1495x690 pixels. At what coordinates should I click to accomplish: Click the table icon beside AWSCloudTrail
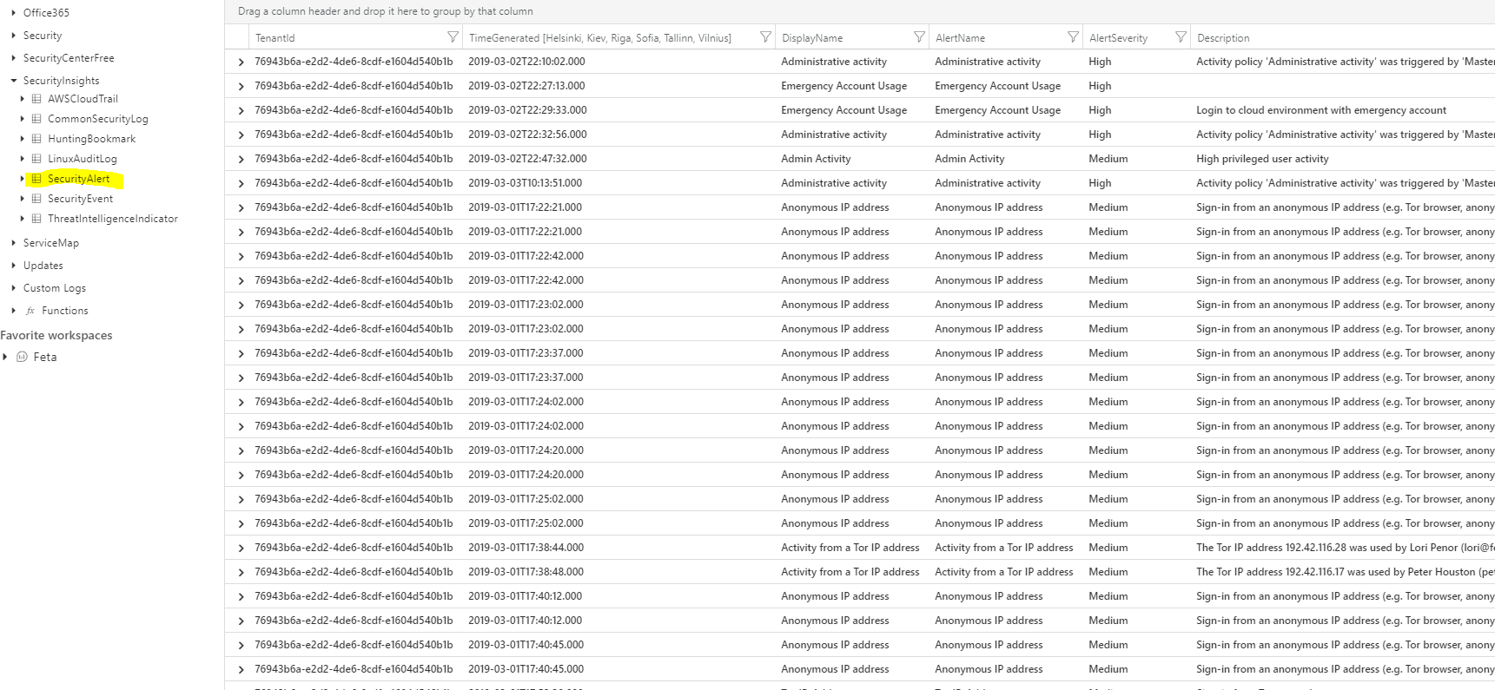click(36, 99)
